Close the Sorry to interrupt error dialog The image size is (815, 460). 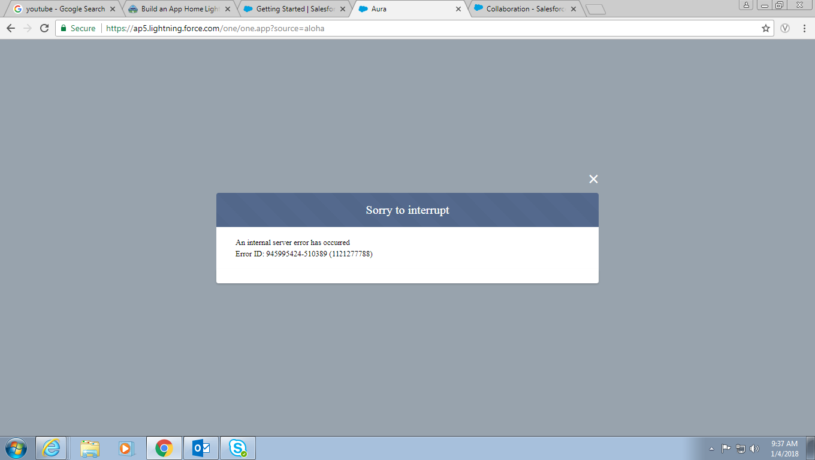(x=593, y=179)
